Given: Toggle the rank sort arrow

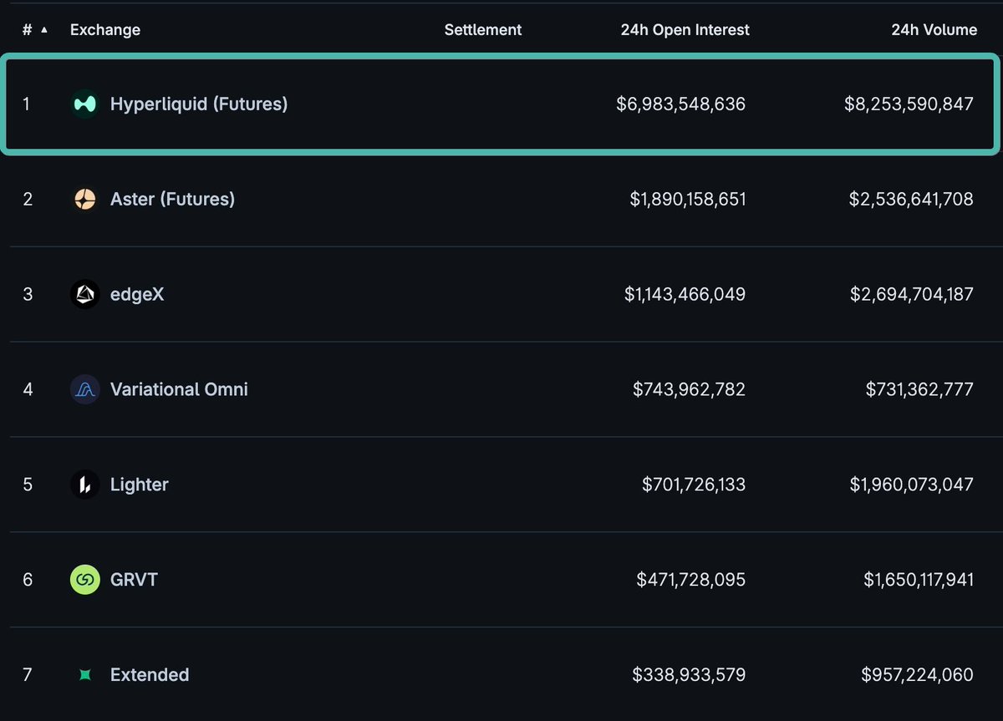Looking at the screenshot, I should click(44, 30).
